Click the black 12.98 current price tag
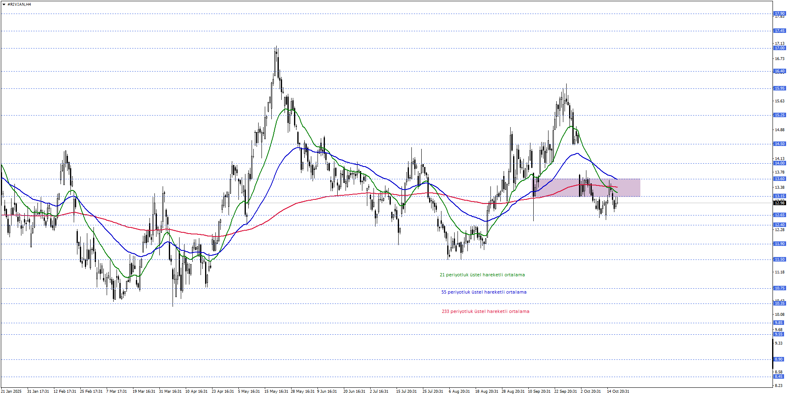Screen dimensions: 789x396 pos(779,203)
